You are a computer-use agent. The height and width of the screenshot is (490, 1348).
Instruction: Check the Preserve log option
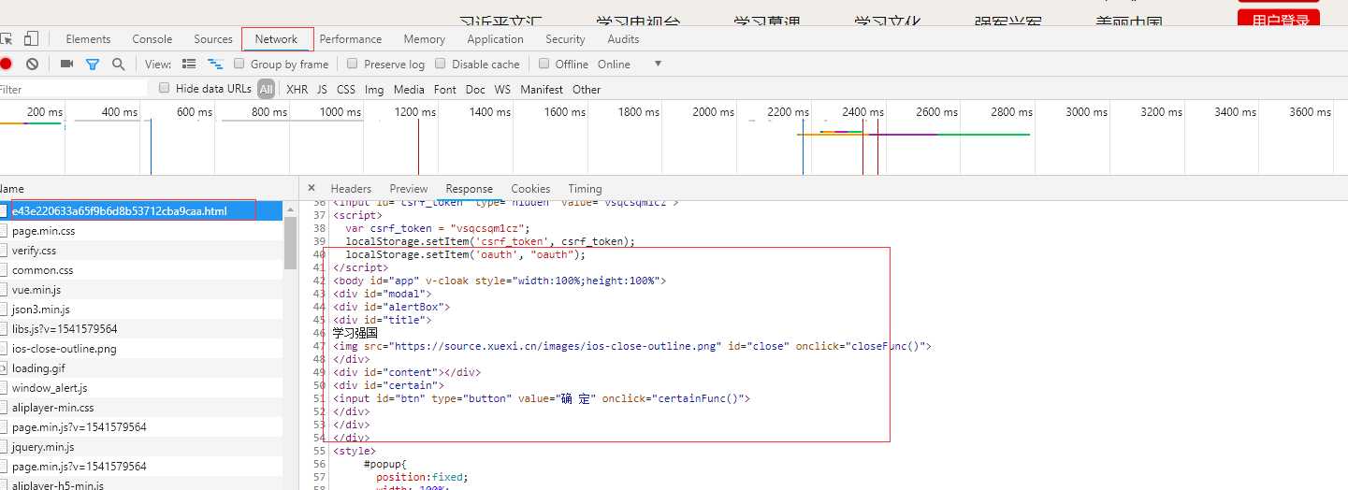353,64
